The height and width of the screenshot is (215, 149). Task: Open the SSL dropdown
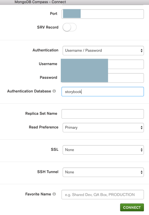coord(103,150)
